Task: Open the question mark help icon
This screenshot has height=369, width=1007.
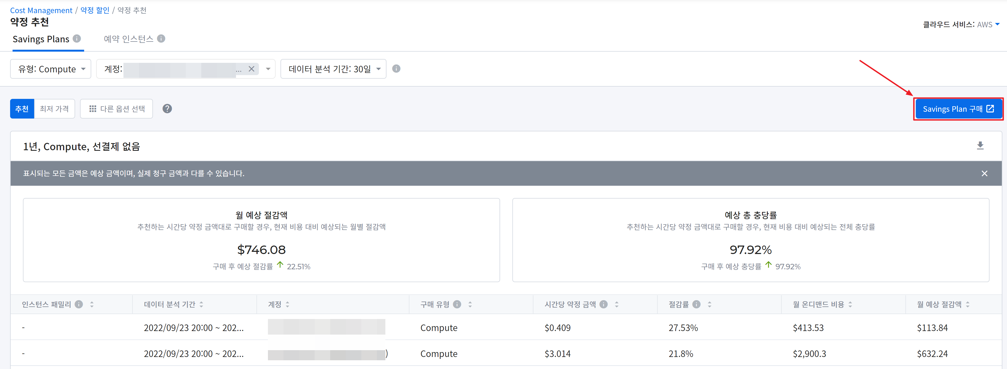Action: (x=167, y=109)
